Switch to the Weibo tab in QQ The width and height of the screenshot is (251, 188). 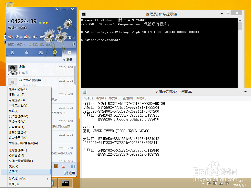[55, 52]
